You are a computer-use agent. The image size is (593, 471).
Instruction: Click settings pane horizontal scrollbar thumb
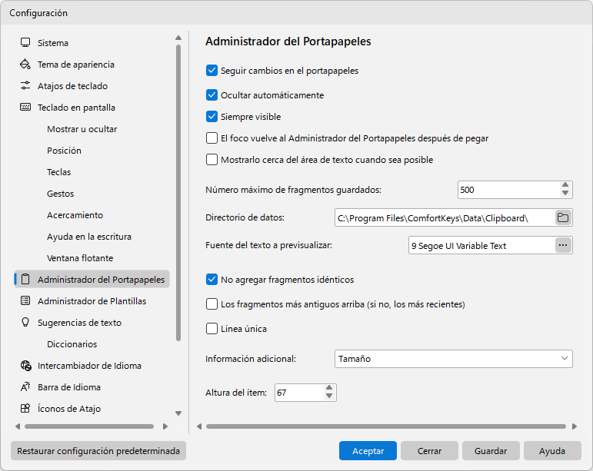pos(386,426)
